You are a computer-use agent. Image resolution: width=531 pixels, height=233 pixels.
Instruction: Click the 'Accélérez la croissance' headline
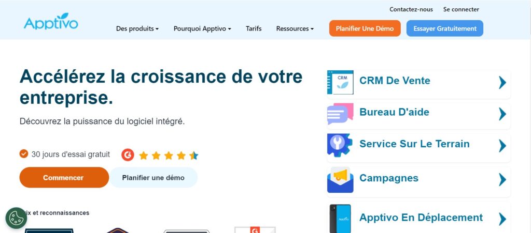click(x=161, y=87)
